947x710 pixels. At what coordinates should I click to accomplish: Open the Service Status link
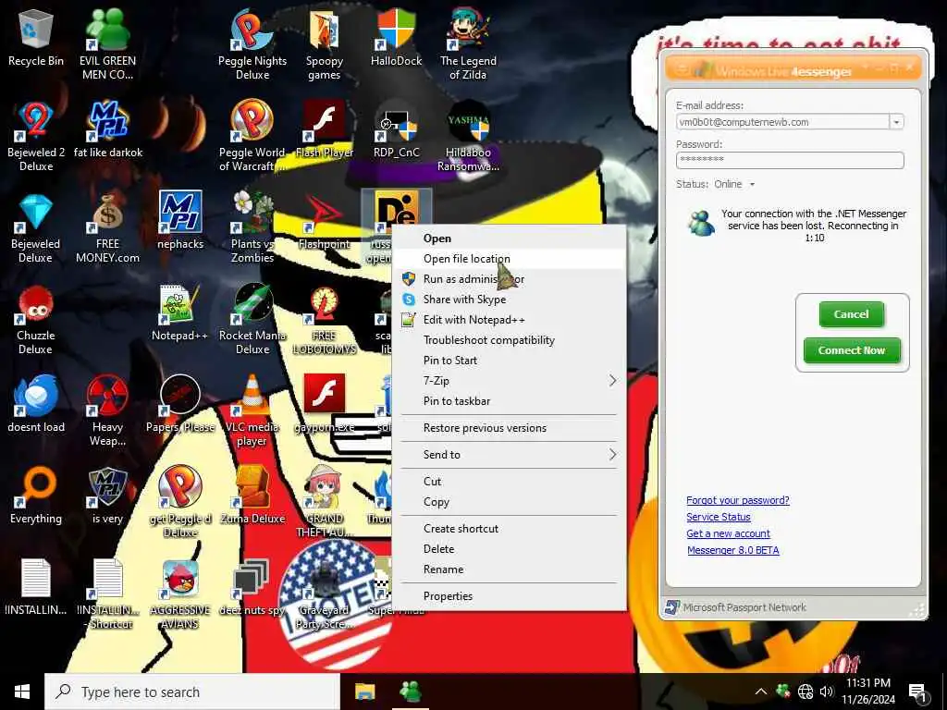[x=718, y=517]
